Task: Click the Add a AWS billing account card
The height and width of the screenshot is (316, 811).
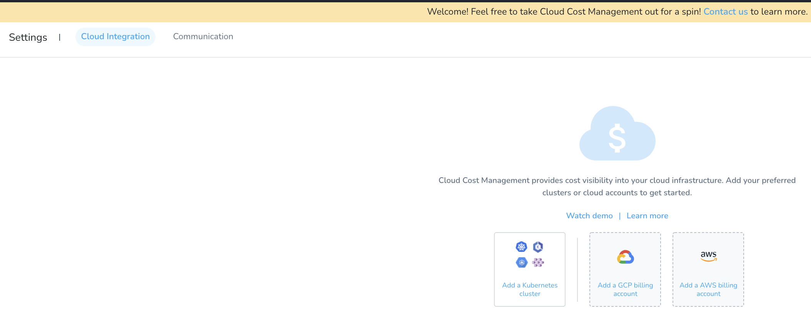Action: pos(708,269)
